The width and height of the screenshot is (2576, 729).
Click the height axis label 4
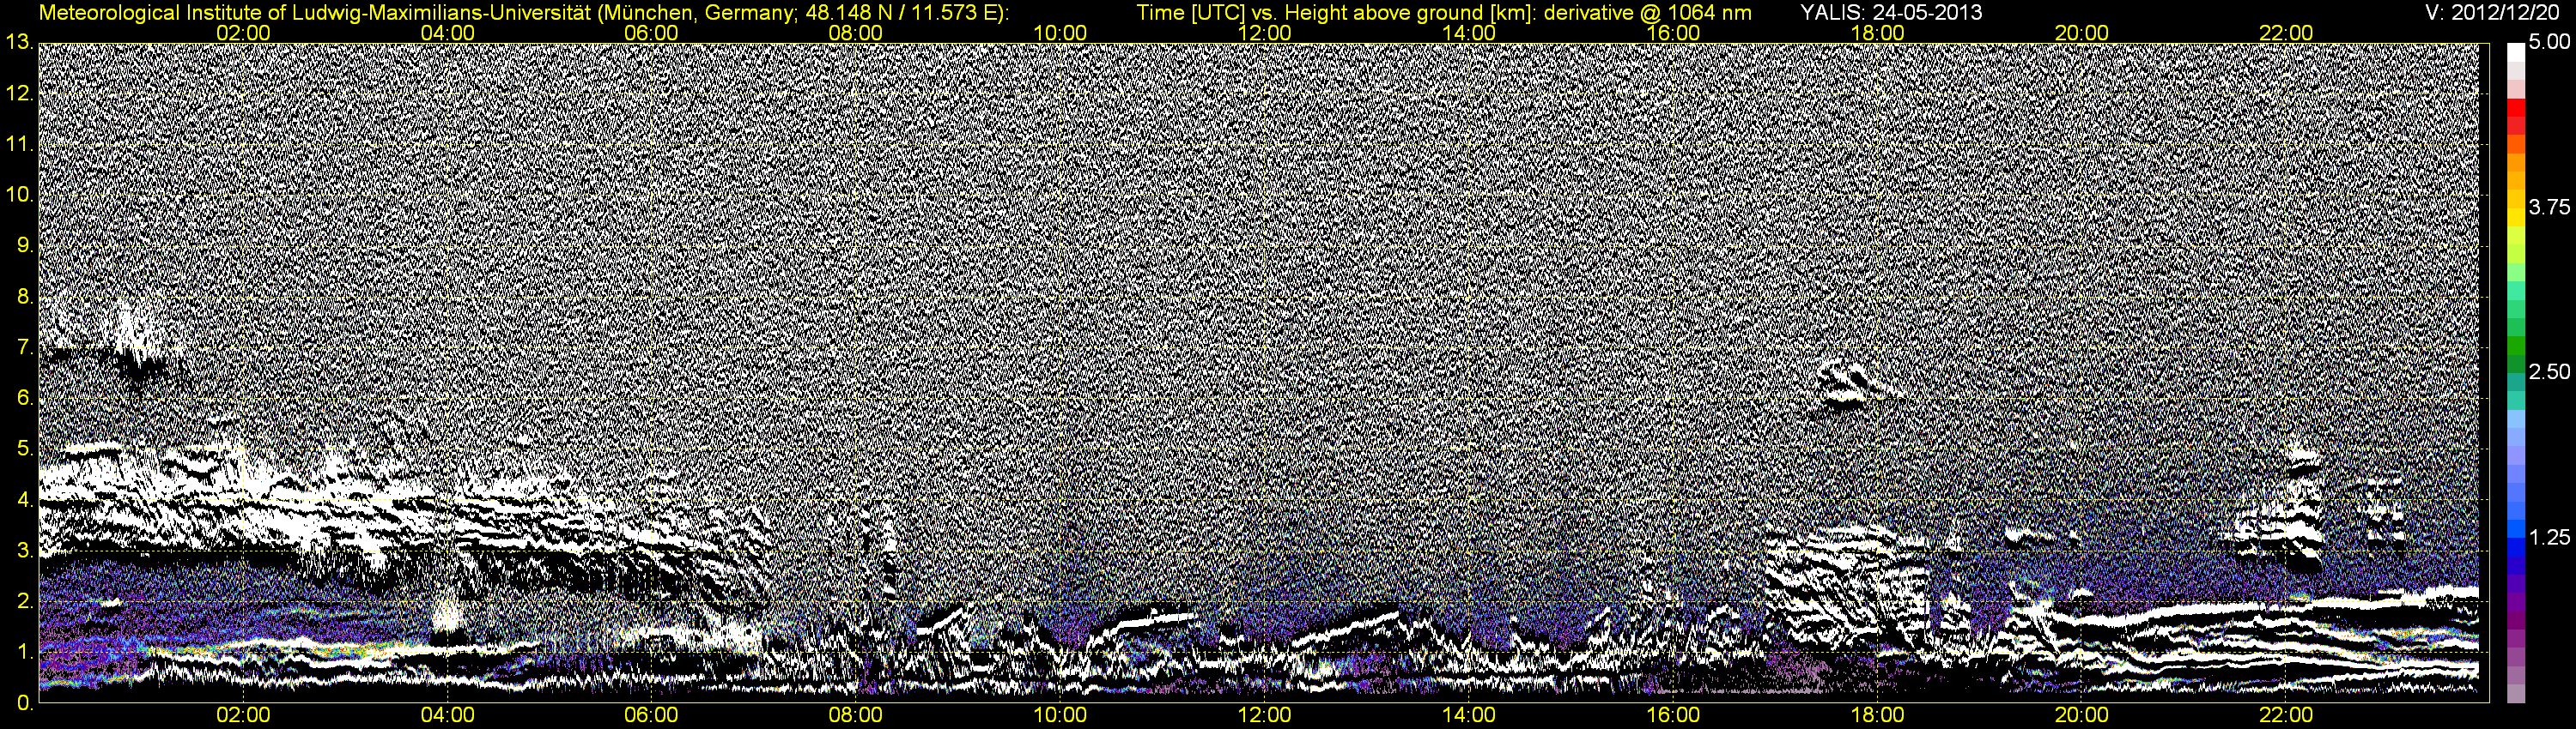[x=24, y=500]
